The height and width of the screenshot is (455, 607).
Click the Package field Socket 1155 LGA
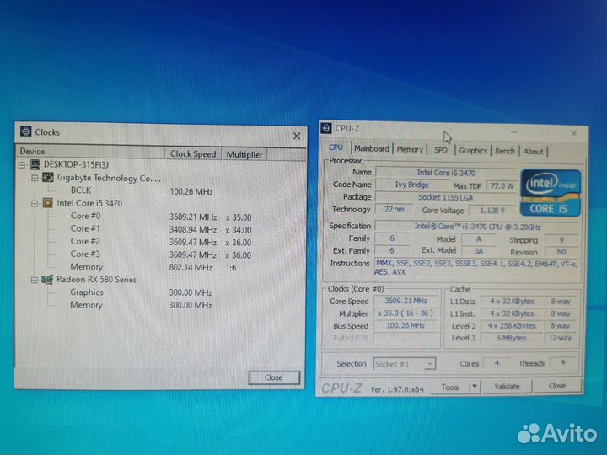click(446, 197)
